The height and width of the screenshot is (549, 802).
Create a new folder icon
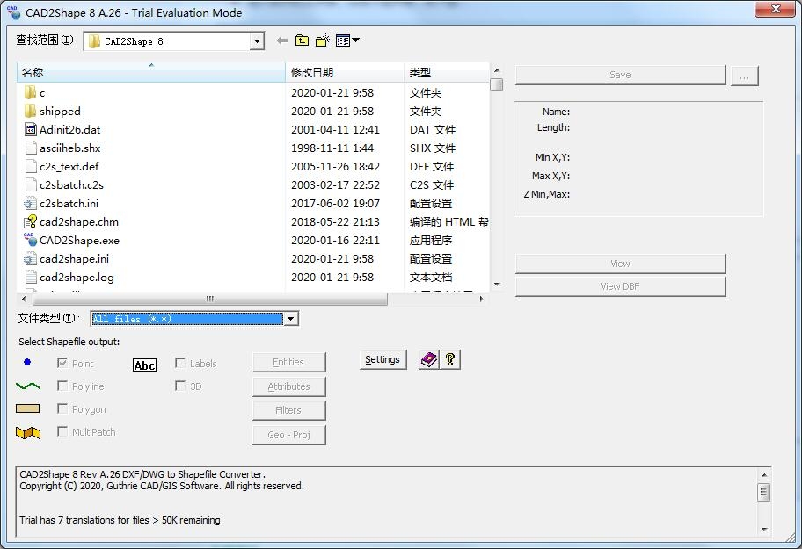(323, 40)
